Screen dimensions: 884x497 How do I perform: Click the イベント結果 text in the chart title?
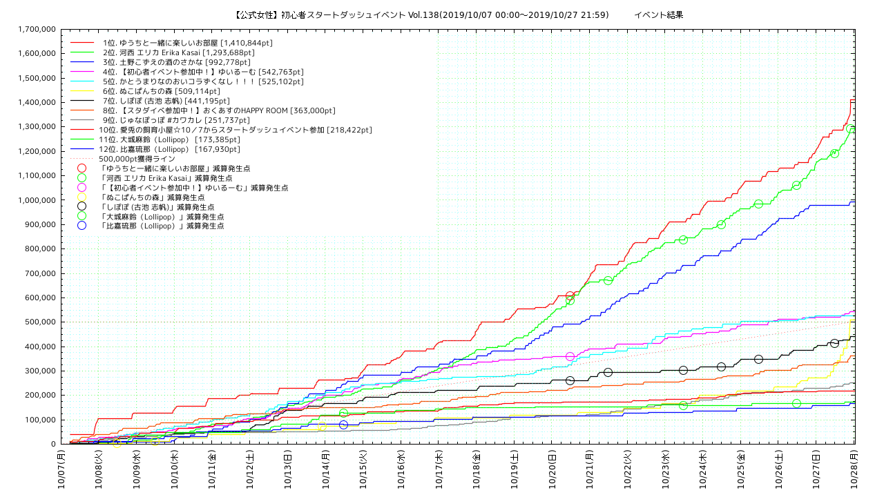[x=658, y=14]
